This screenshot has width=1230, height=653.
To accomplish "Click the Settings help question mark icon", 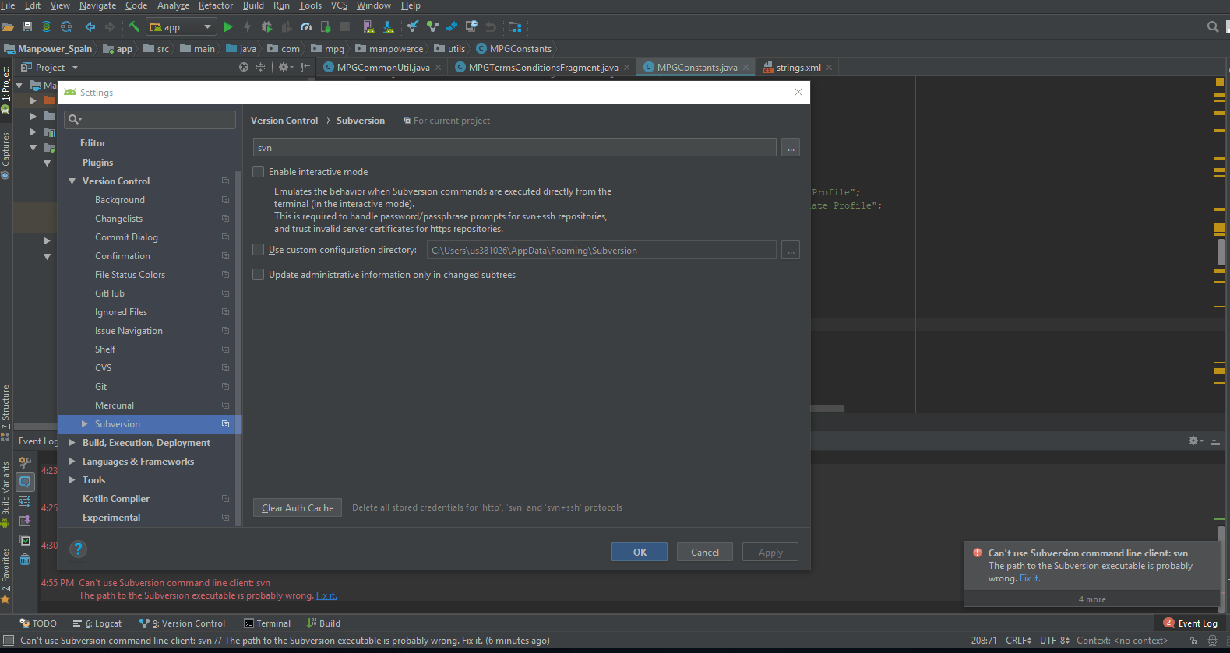I will coord(78,549).
